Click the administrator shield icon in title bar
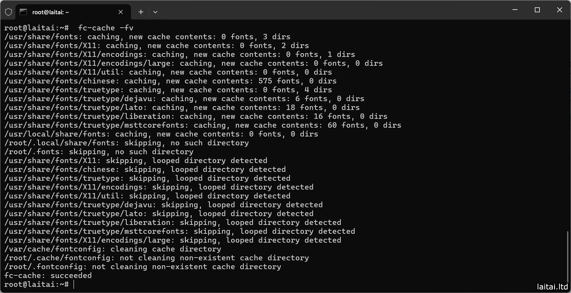The height and width of the screenshot is (293, 571). [x=8, y=12]
